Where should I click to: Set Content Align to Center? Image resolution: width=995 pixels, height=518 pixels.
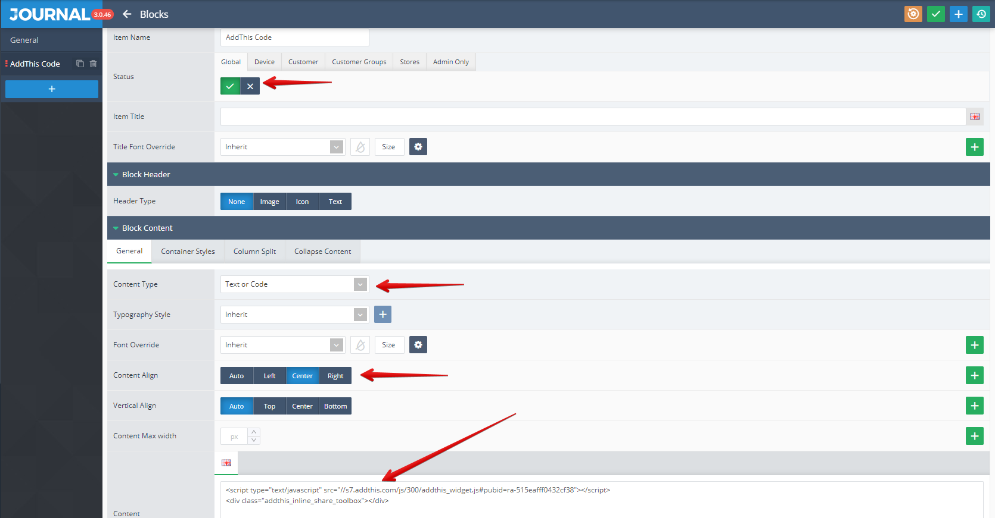click(302, 376)
